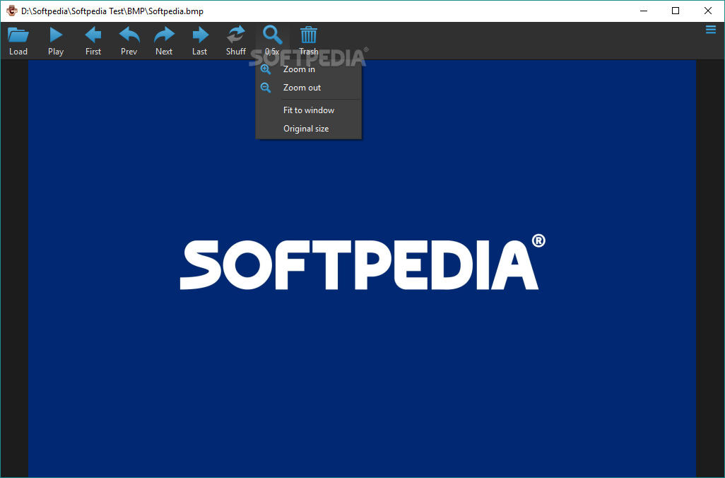Choose Zoom in from menu
This screenshot has width=725, height=478.
tap(308, 69)
